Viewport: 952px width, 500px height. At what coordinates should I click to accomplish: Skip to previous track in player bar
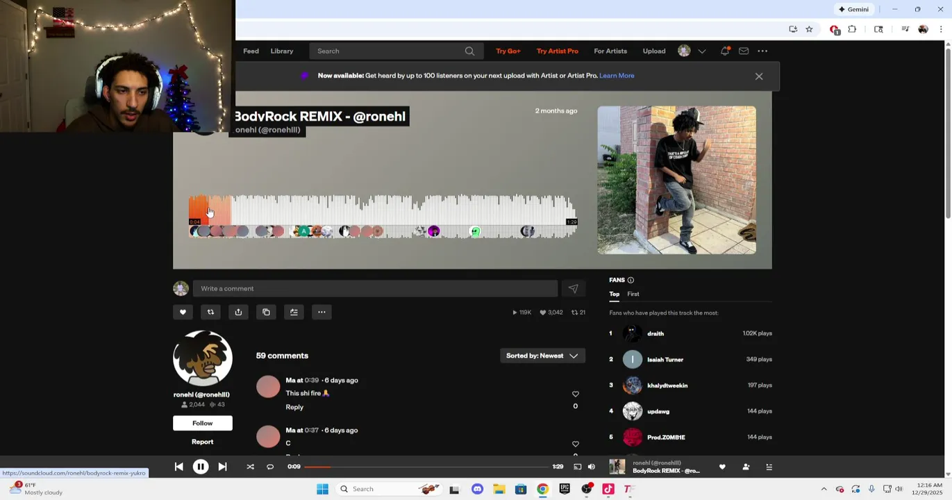coord(178,467)
